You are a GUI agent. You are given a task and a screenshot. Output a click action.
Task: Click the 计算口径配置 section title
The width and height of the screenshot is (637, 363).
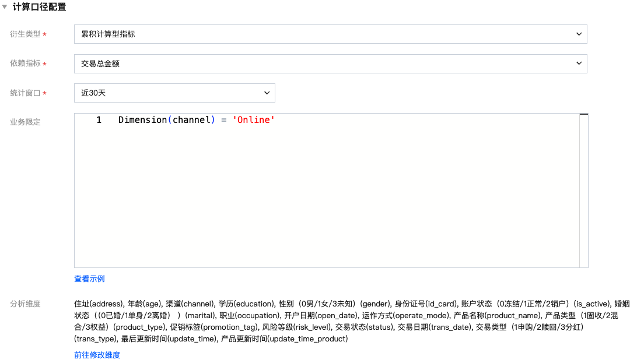39,7
